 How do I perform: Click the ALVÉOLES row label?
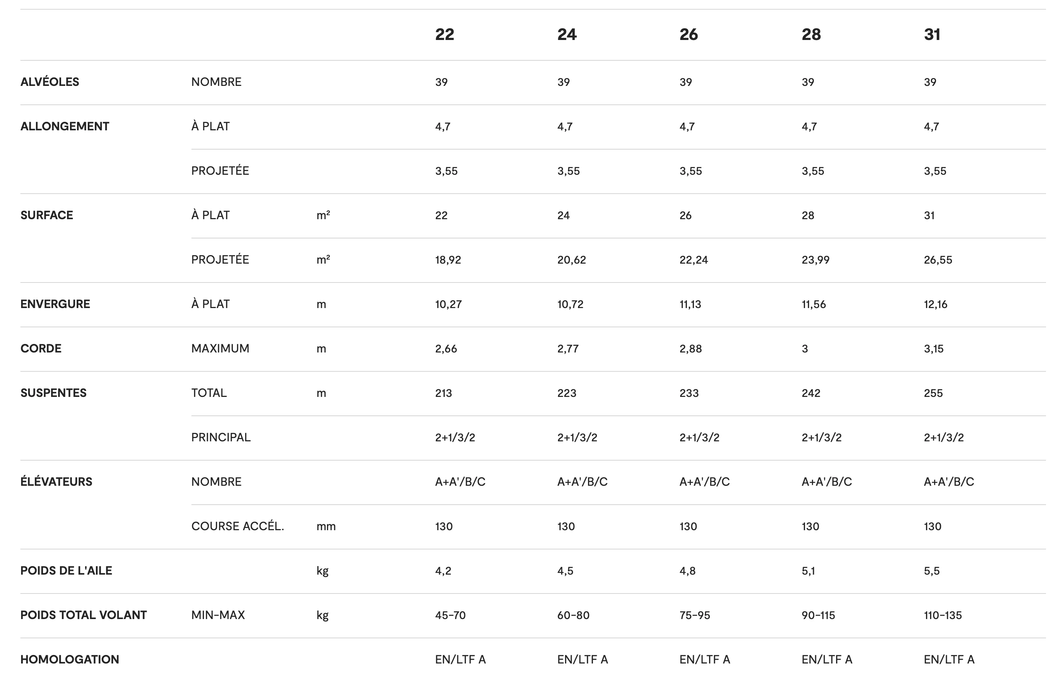[x=50, y=82]
